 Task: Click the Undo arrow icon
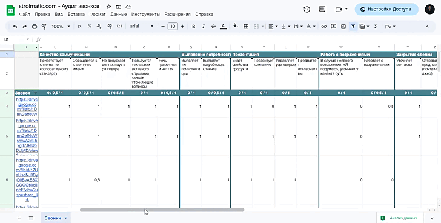point(15,27)
